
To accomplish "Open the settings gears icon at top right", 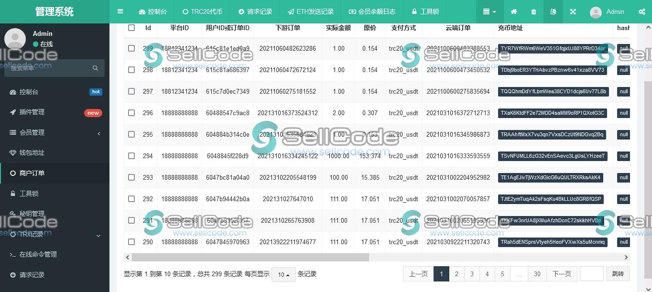I will 642,11.
